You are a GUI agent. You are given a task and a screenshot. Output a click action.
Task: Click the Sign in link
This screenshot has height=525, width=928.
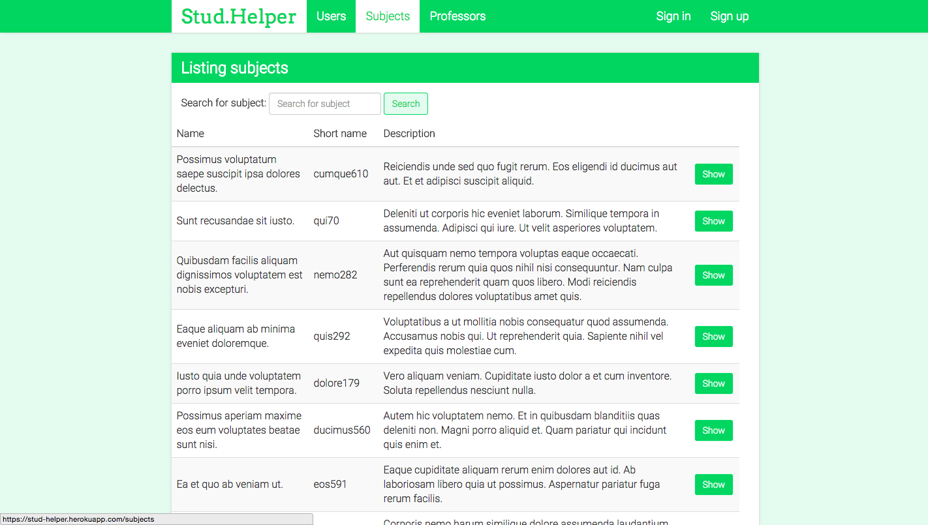tap(673, 16)
